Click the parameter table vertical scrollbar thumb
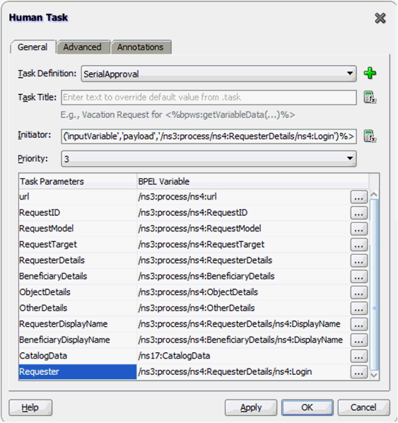The image size is (398, 423). (x=374, y=284)
